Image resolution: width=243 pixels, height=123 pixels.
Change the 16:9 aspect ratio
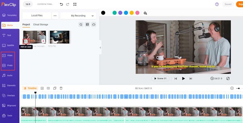(x=28, y=4)
